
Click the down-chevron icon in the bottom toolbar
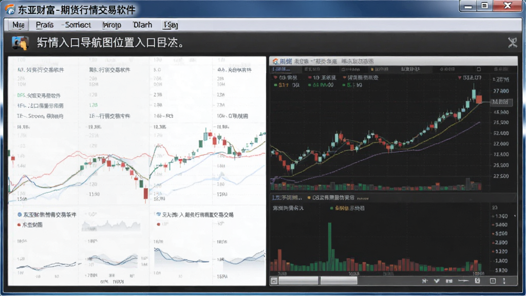point(437,281)
